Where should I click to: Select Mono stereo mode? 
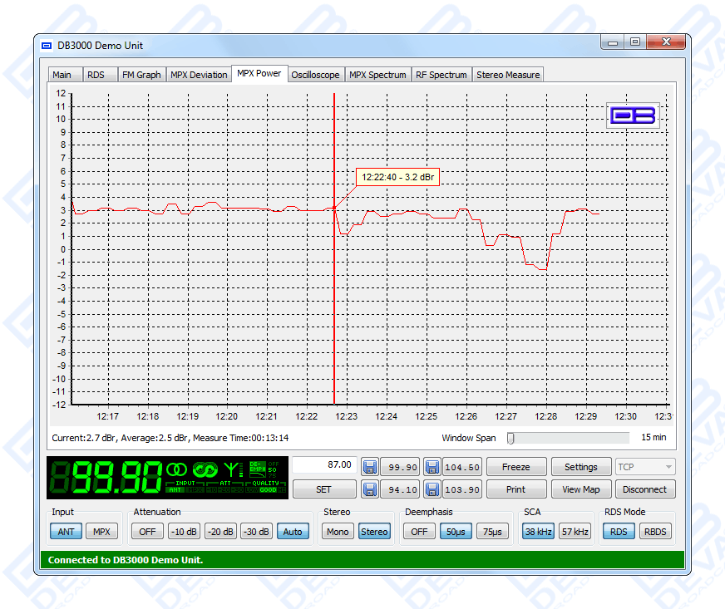tap(338, 532)
